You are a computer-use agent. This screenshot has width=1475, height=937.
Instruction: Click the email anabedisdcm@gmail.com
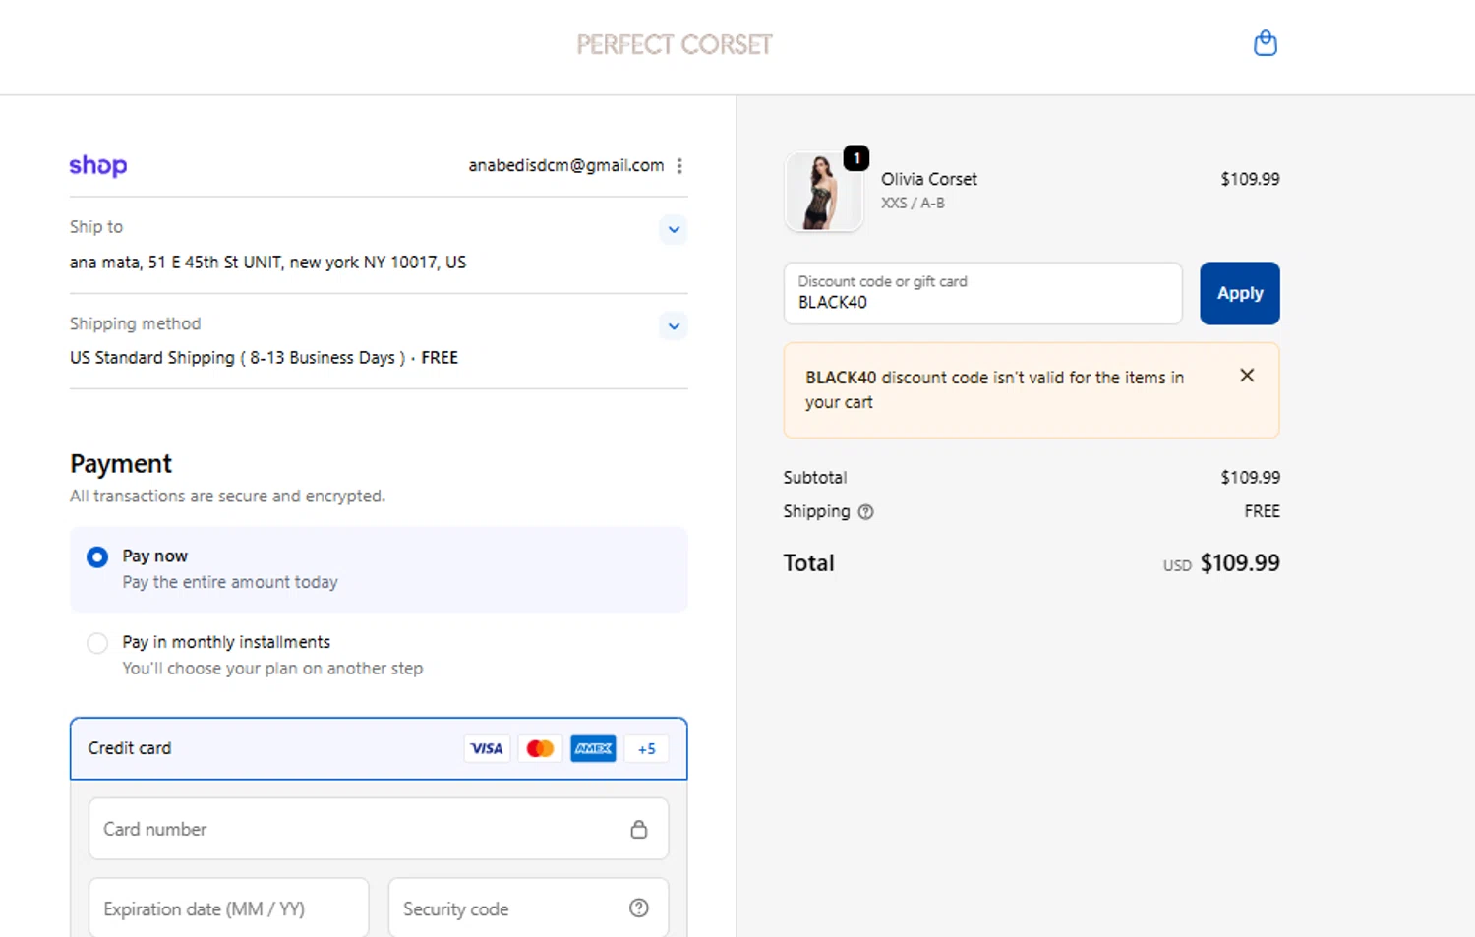tap(566, 166)
